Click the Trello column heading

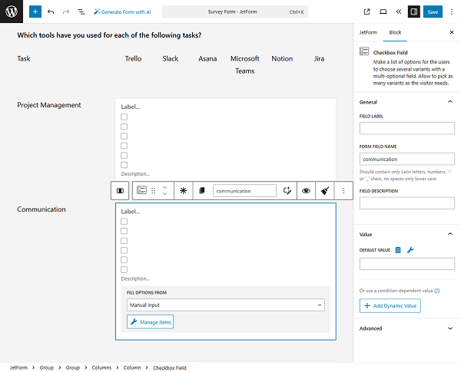(x=133, y=58)
